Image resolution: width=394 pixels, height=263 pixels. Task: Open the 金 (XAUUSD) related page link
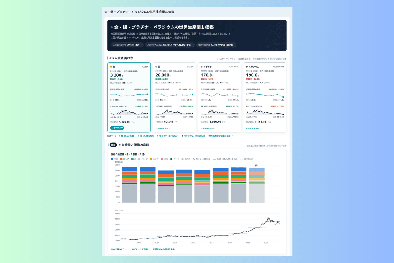click(127, 136)
